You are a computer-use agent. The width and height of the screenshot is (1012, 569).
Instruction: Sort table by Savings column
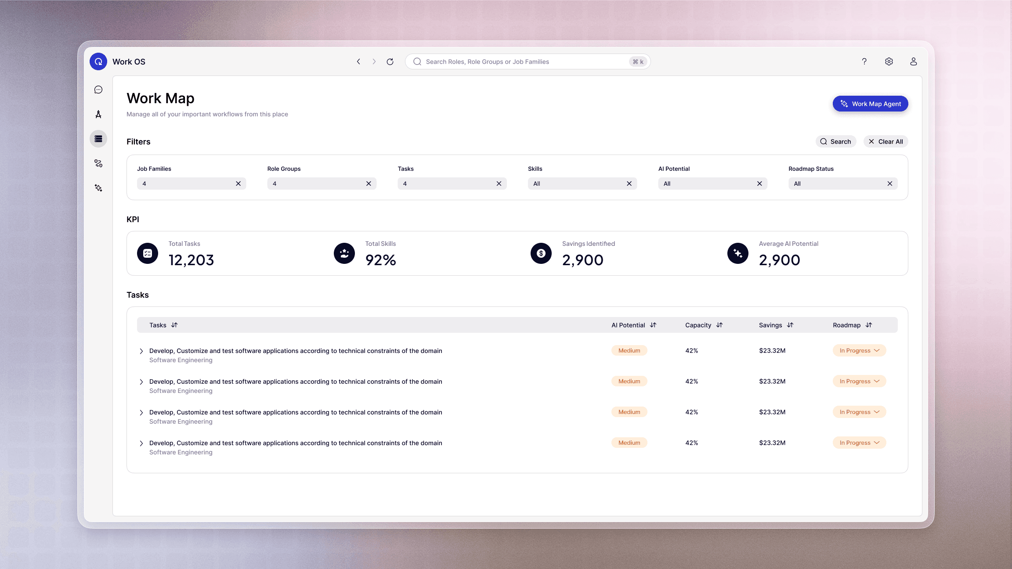(x=790, y=325)
